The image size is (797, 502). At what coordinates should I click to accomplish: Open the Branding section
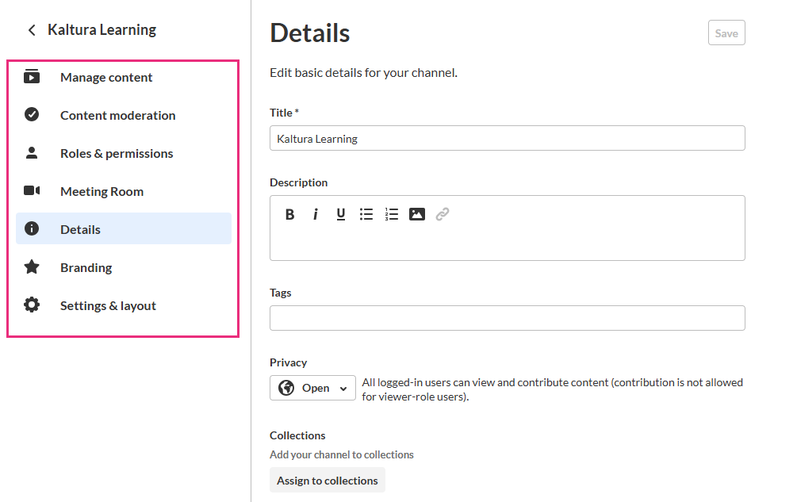124,268
